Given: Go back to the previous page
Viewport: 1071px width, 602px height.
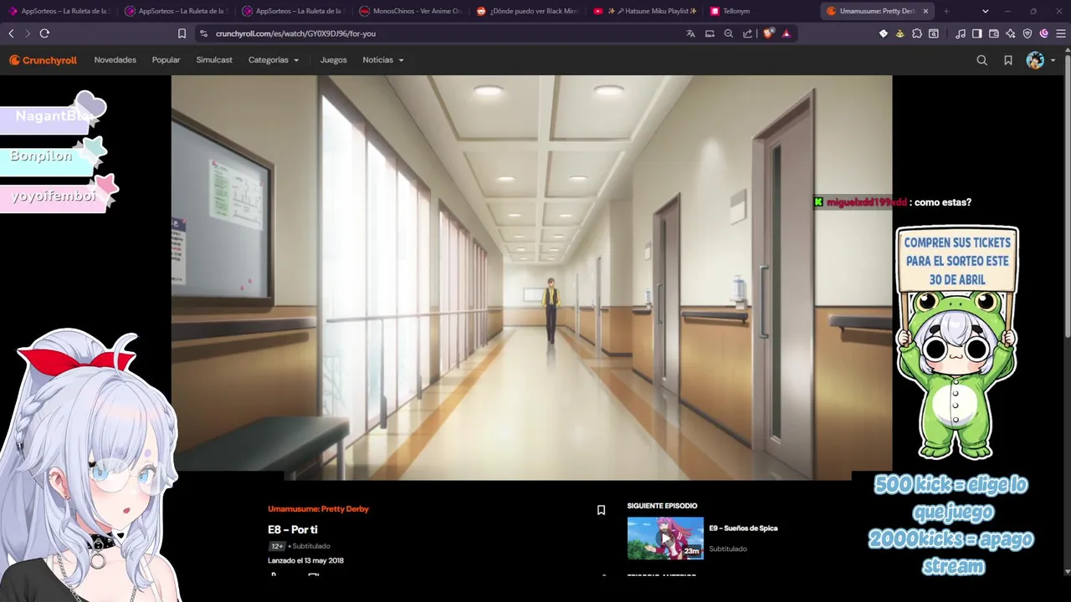Looking at the screenshot, I should pos(11,33).
